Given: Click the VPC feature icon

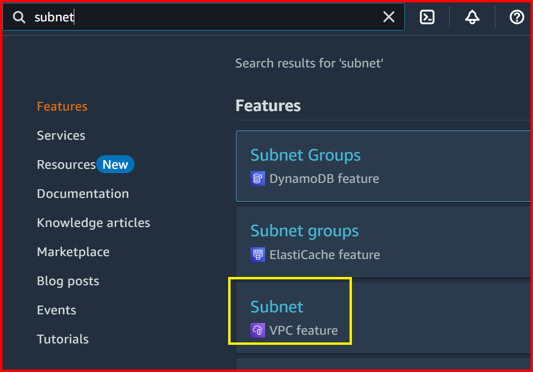Looking at the screenshot, I should pos(257,330).
